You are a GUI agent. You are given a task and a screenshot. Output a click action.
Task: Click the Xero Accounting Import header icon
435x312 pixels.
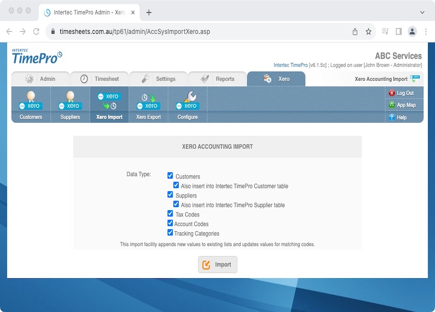pyautogui.click(x=415, y=78)
